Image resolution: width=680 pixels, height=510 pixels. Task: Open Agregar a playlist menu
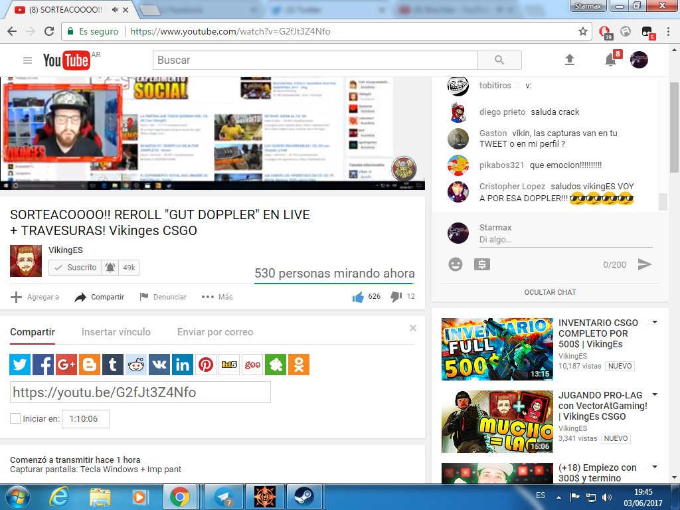[x=35, y=297]
